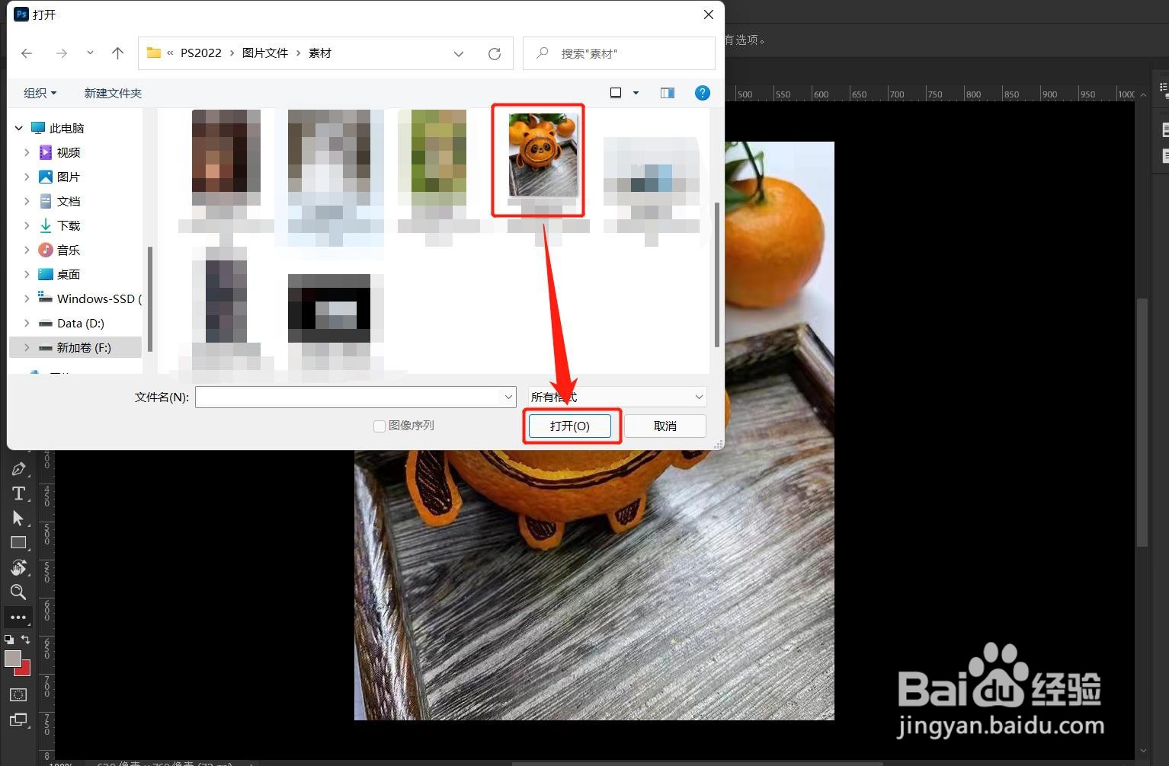Open the Edit Toolbar three-dots button
Image resolution: width=1169 pixels, height=766 pixels.
pos(18,618)
